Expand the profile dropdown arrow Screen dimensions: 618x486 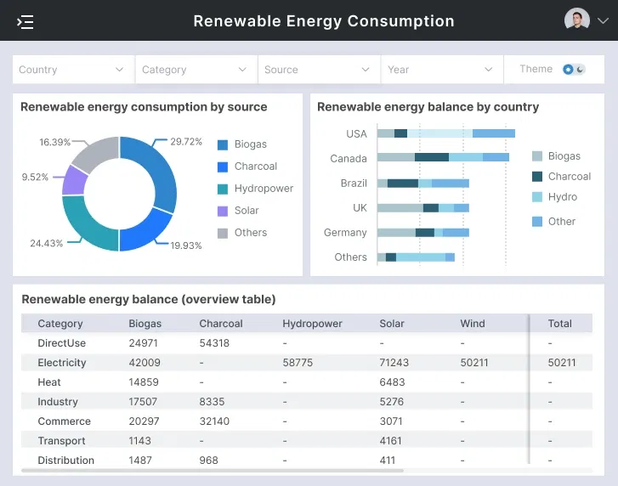(603, 21)
